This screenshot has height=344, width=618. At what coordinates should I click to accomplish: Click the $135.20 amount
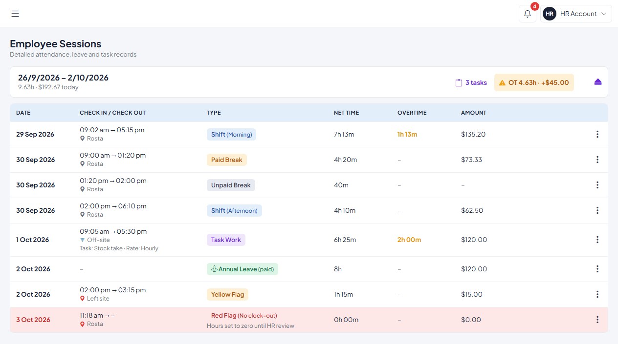click(x=473, y=134)
